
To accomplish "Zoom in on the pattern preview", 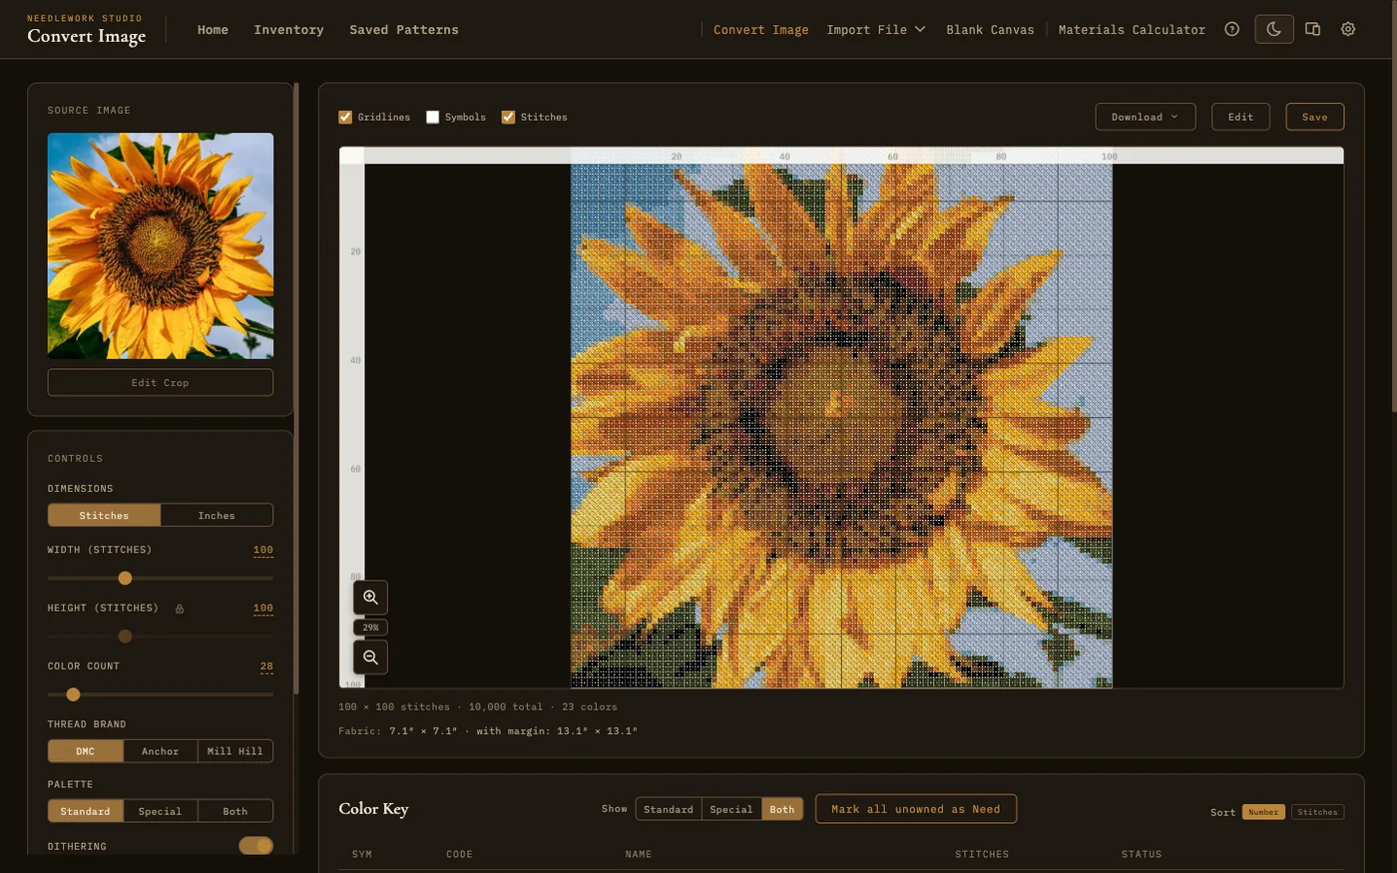I will [x=370, y=597].
